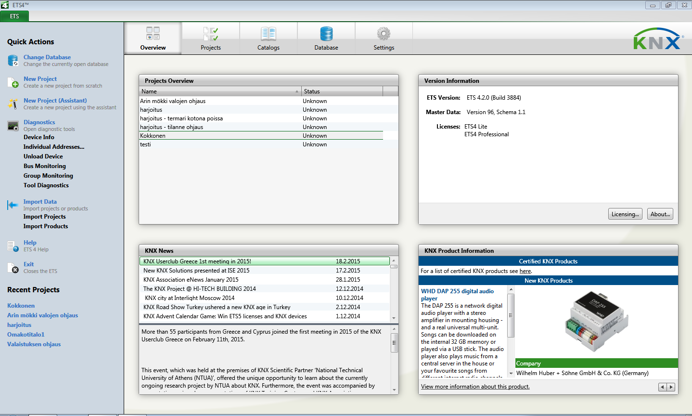Open Tool Diagnostics
This screenshot has width=692, height=416.
(x=46, y=185)
